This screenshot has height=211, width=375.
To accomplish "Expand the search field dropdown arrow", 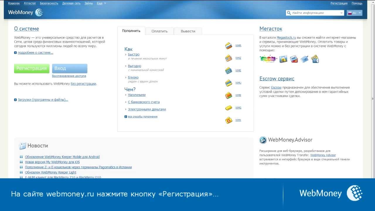I will (x=342, y=13).
